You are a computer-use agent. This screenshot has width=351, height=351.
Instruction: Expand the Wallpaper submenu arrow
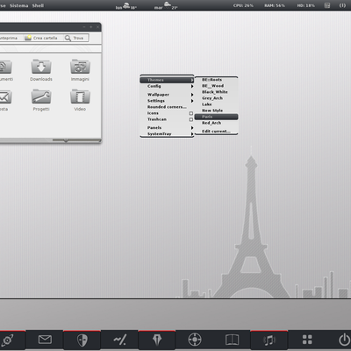click(192, 95)
